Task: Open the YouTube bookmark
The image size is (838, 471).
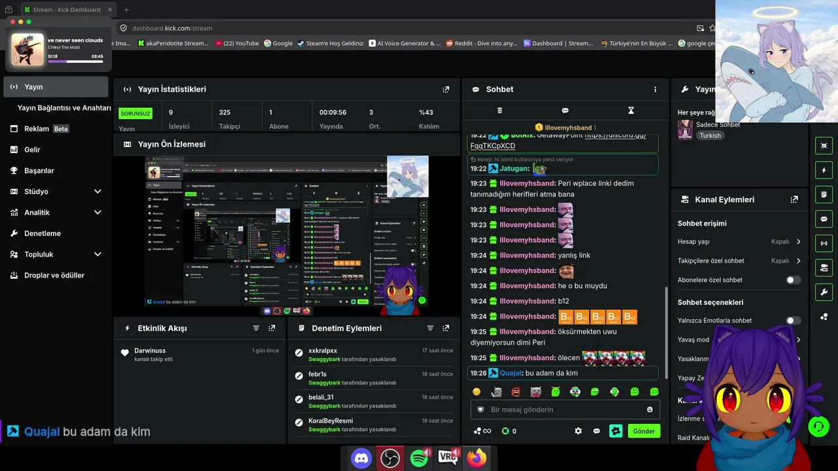Action: 237,43
